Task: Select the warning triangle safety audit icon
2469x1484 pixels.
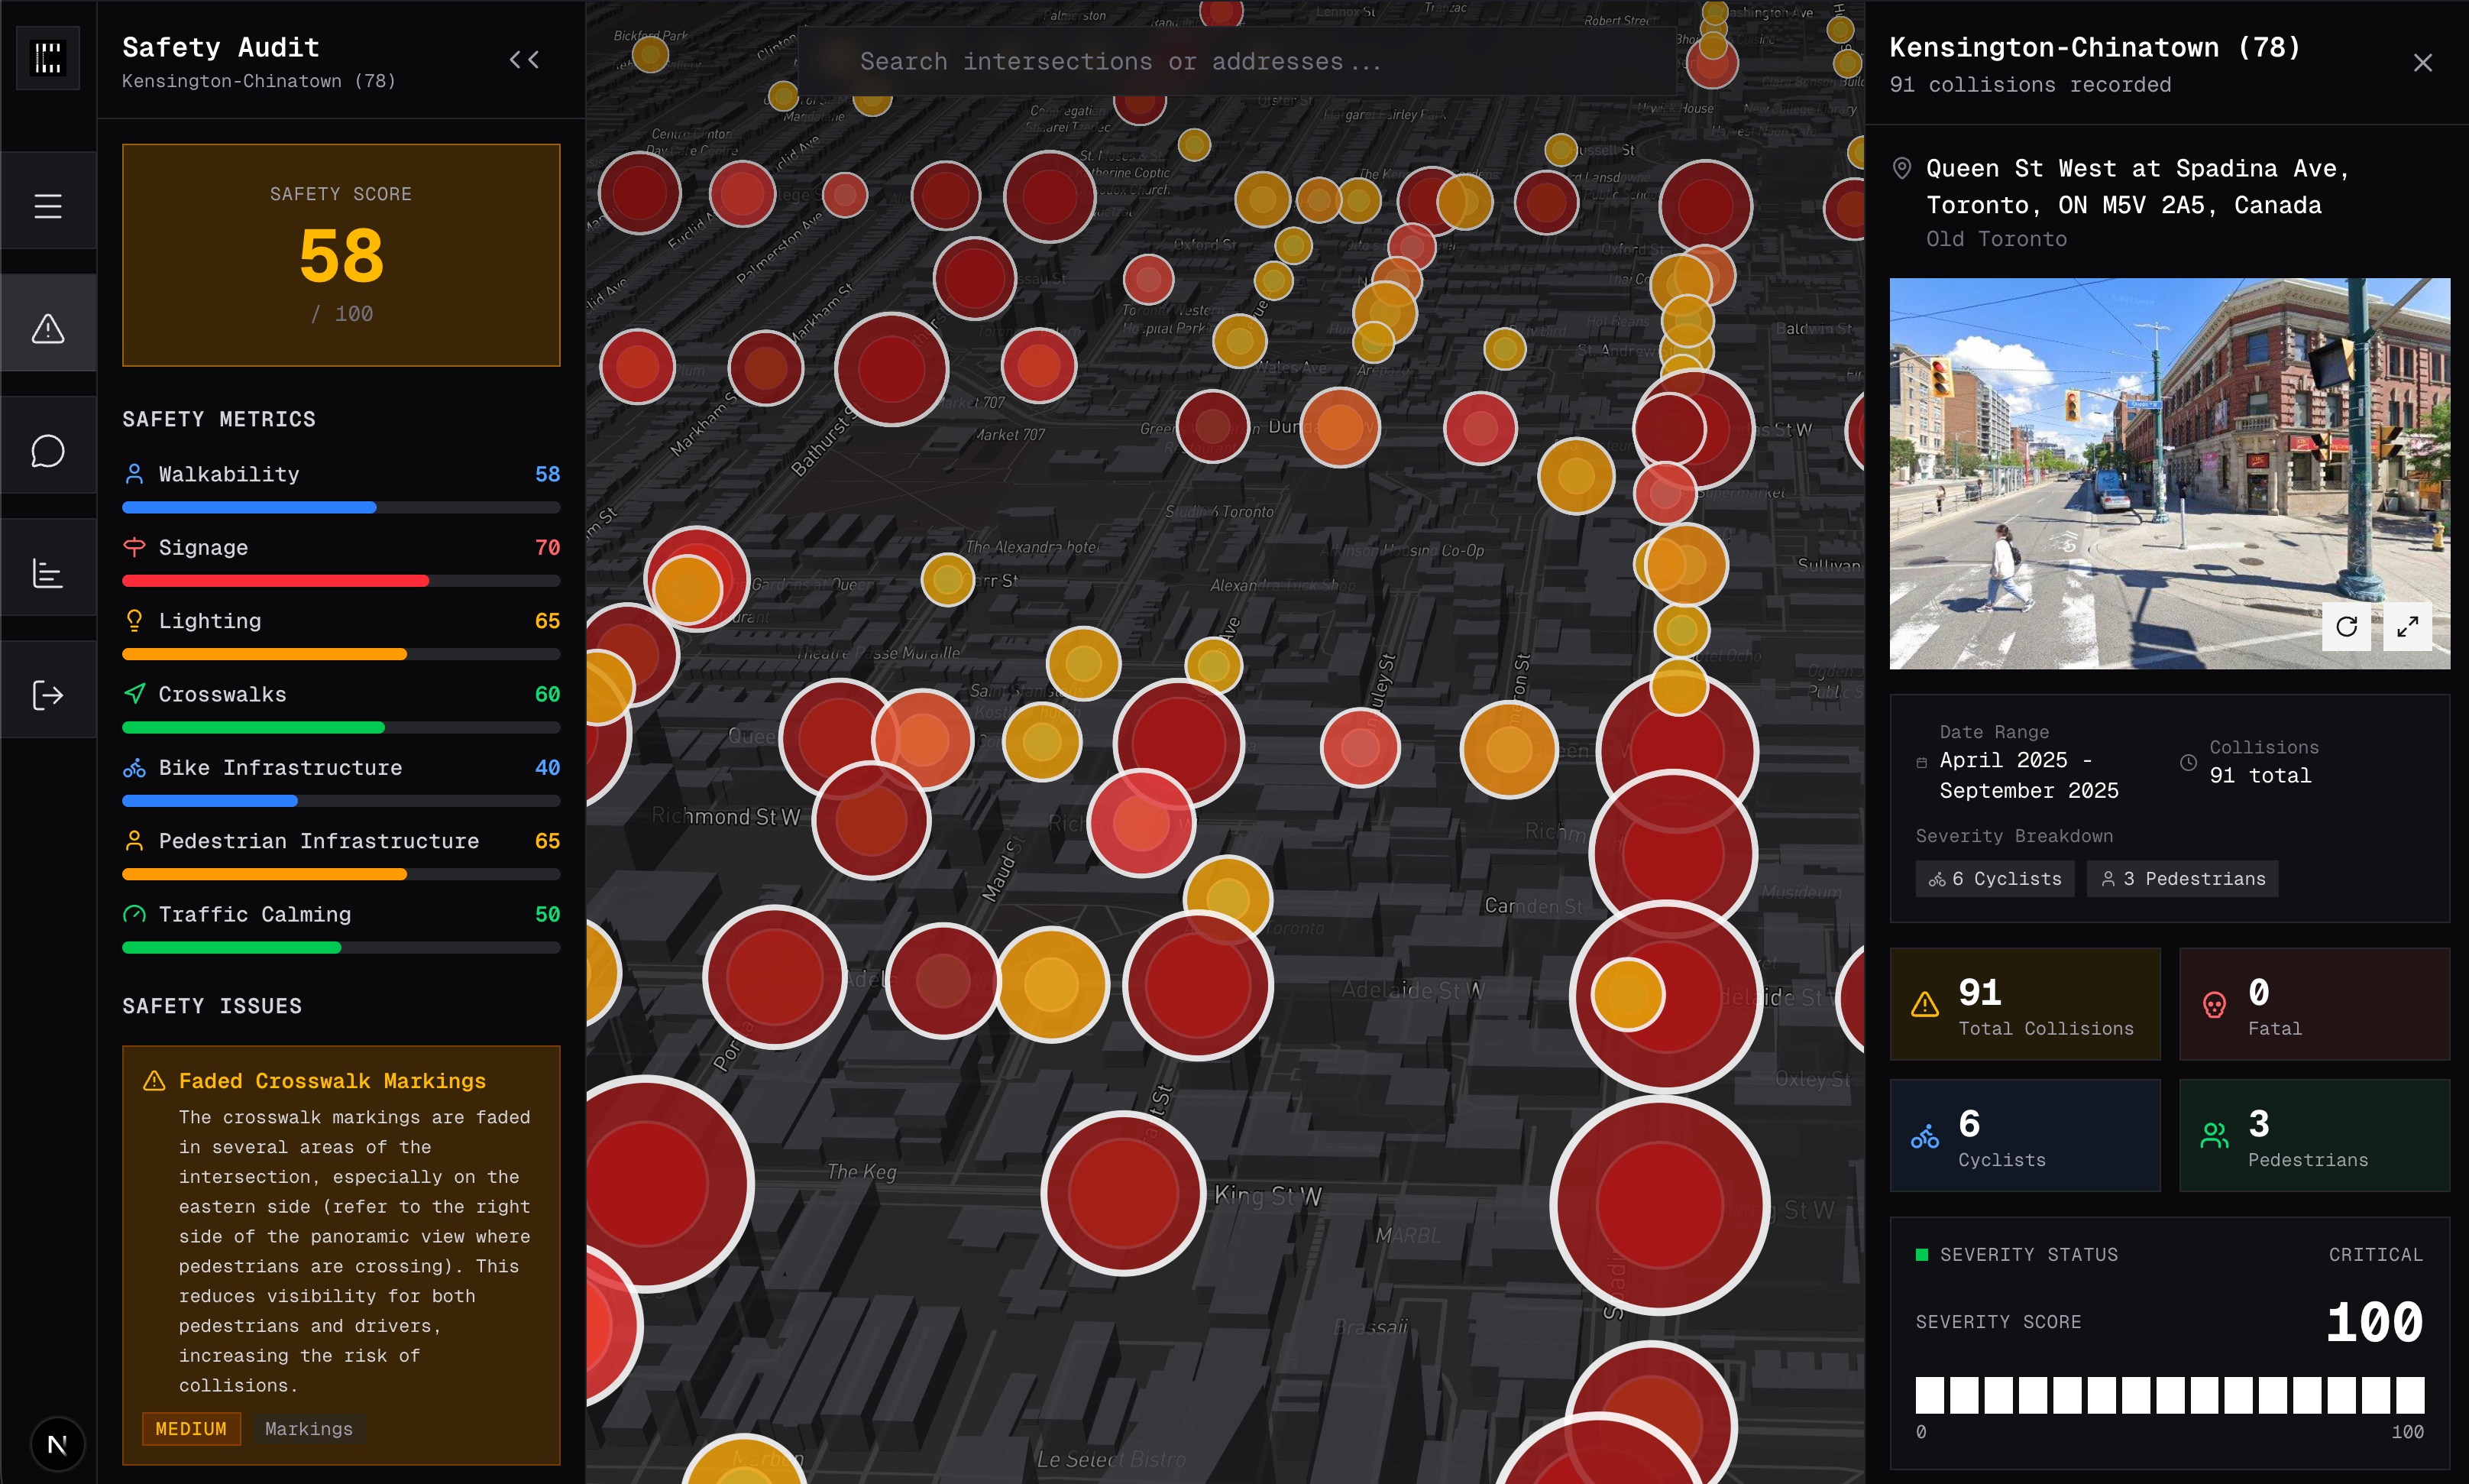Action: [x=48, y=328]
